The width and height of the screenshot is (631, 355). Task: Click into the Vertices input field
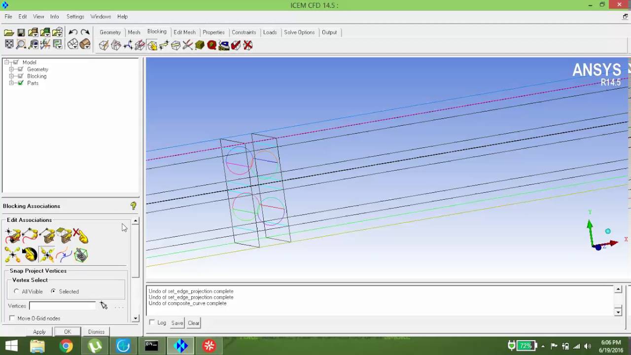tap(62, 306)
